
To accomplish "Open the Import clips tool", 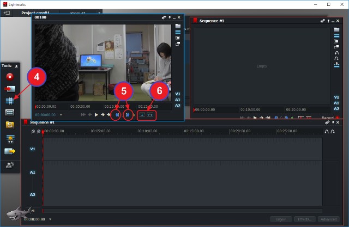I will (x=10, y=88).
